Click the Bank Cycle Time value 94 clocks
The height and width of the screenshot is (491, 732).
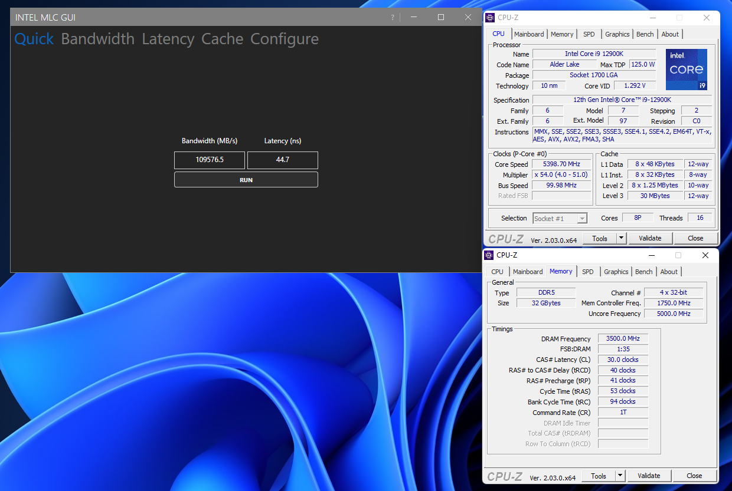tap(623, 402)
